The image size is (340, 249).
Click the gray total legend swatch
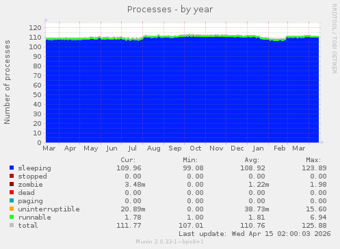click(12, 225)
